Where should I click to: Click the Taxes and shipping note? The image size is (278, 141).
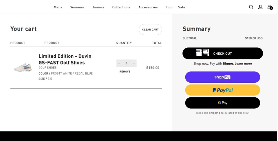222,113
